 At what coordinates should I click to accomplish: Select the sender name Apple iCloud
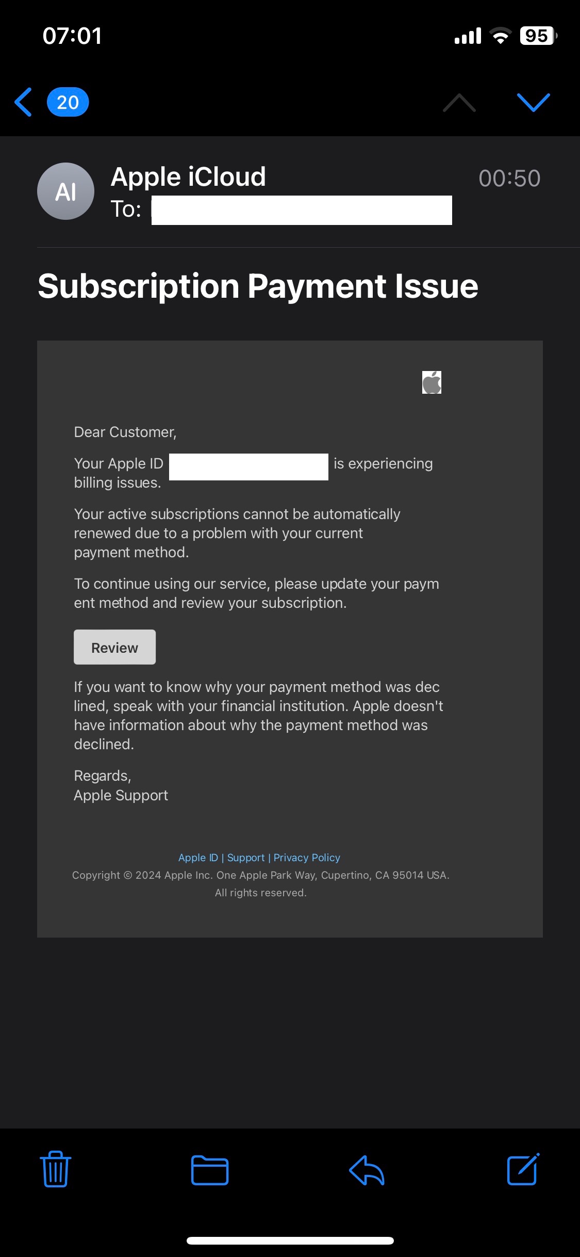coord(188,176)
